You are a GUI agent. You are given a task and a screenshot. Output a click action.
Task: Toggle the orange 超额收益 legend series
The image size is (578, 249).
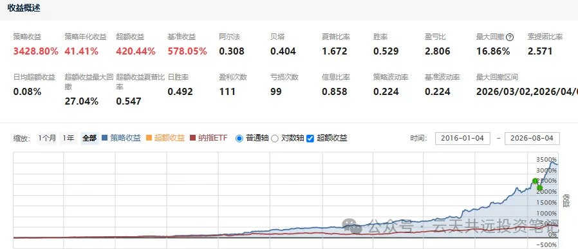click(165, 138)
